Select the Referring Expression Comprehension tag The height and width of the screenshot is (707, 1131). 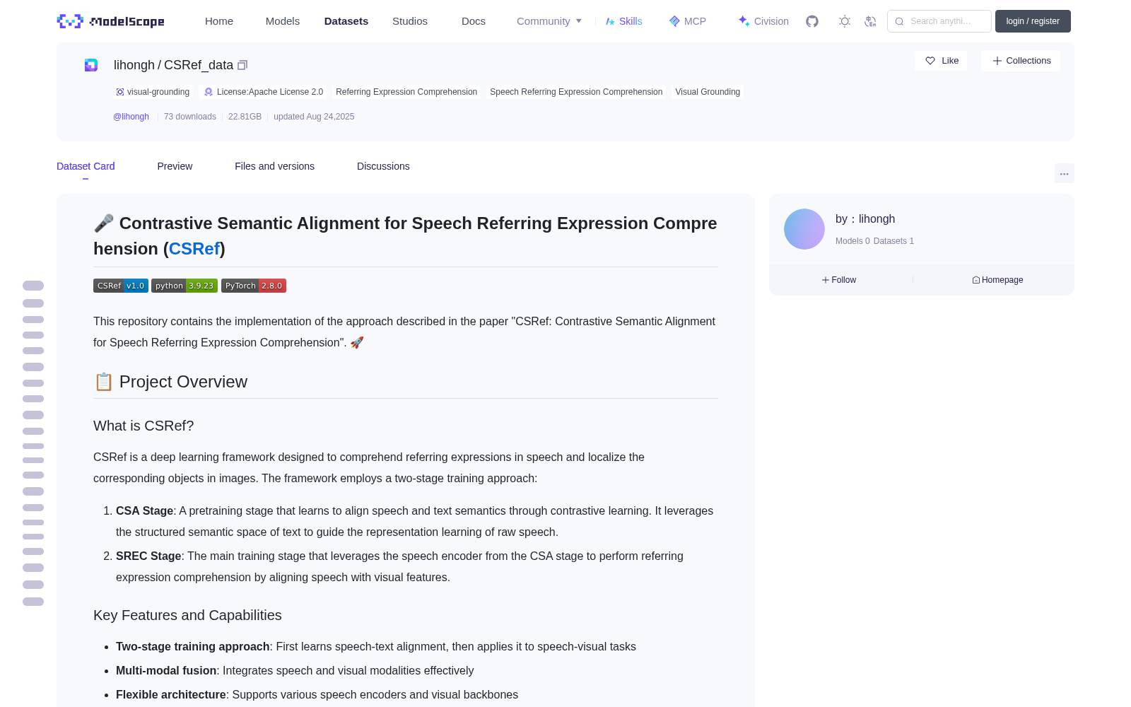point(406,92)
